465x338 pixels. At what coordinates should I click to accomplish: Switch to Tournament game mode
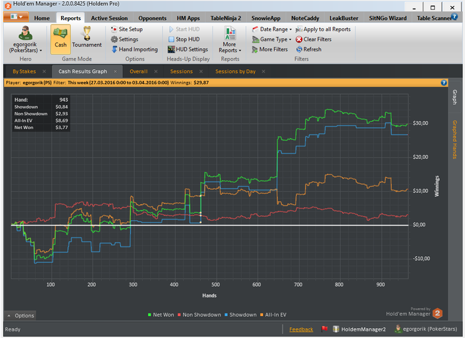tap(86, 39)
